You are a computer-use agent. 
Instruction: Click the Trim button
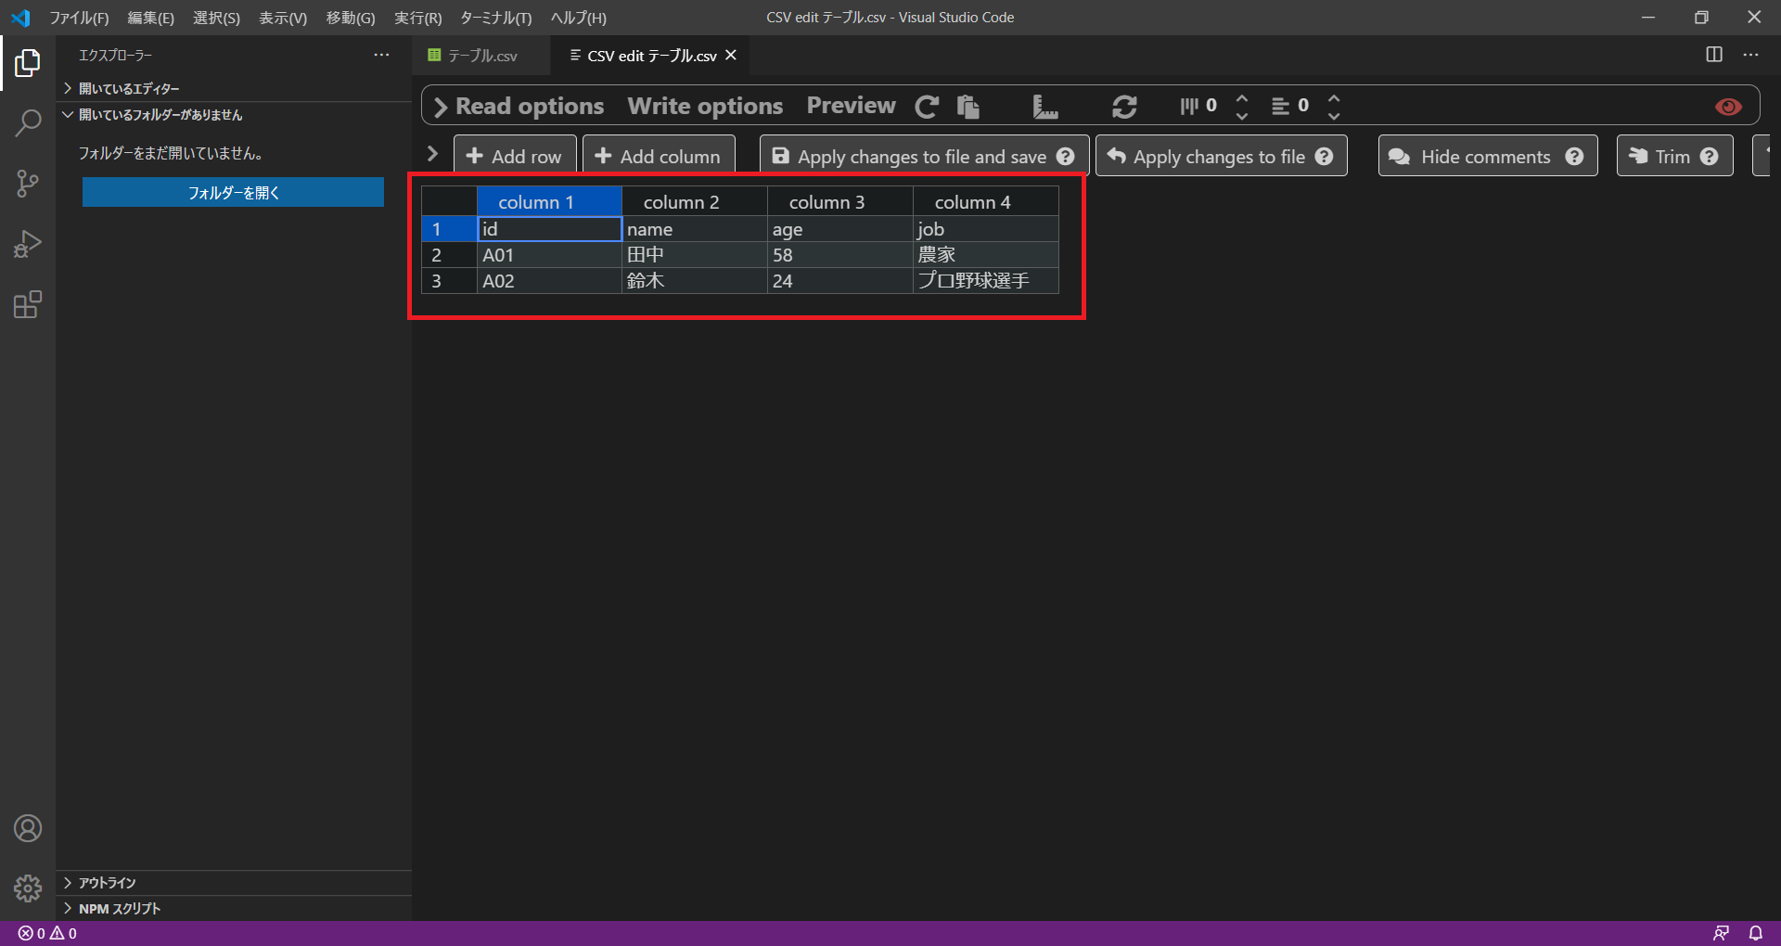1674,156
